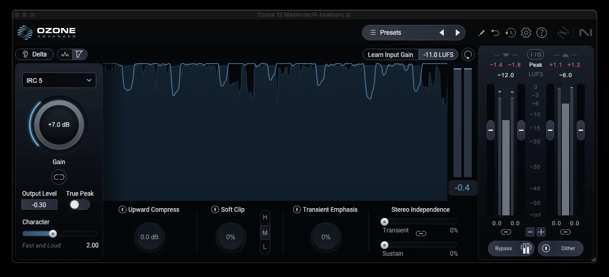Click the Character value 2.00
This screenshot has height=277, width=609.
(92, 245)
